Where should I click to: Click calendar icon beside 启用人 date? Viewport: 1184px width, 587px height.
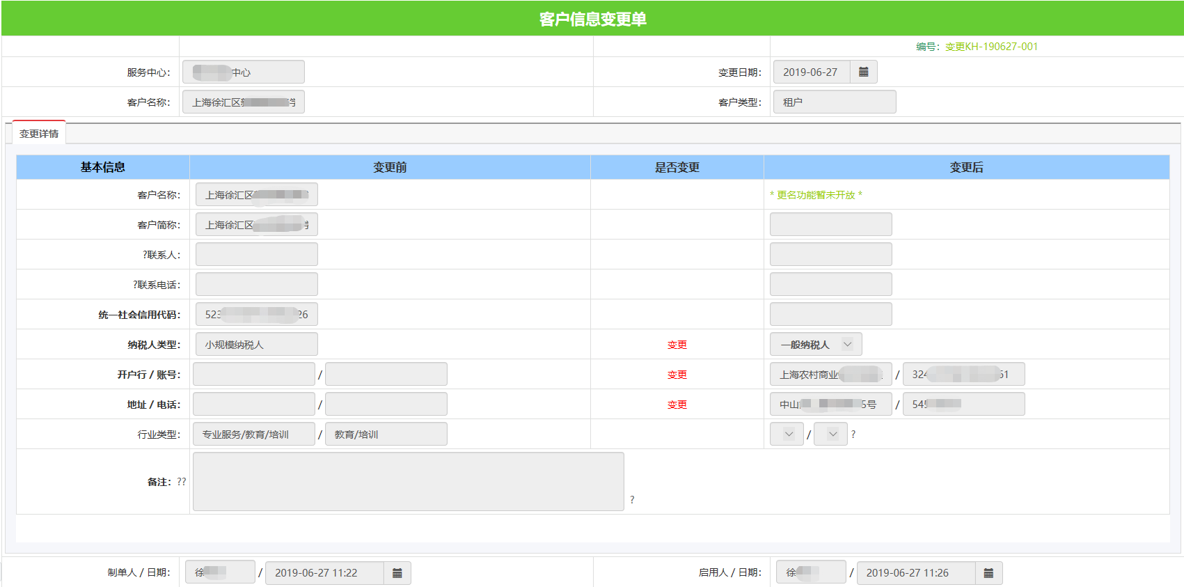[988, 572]
